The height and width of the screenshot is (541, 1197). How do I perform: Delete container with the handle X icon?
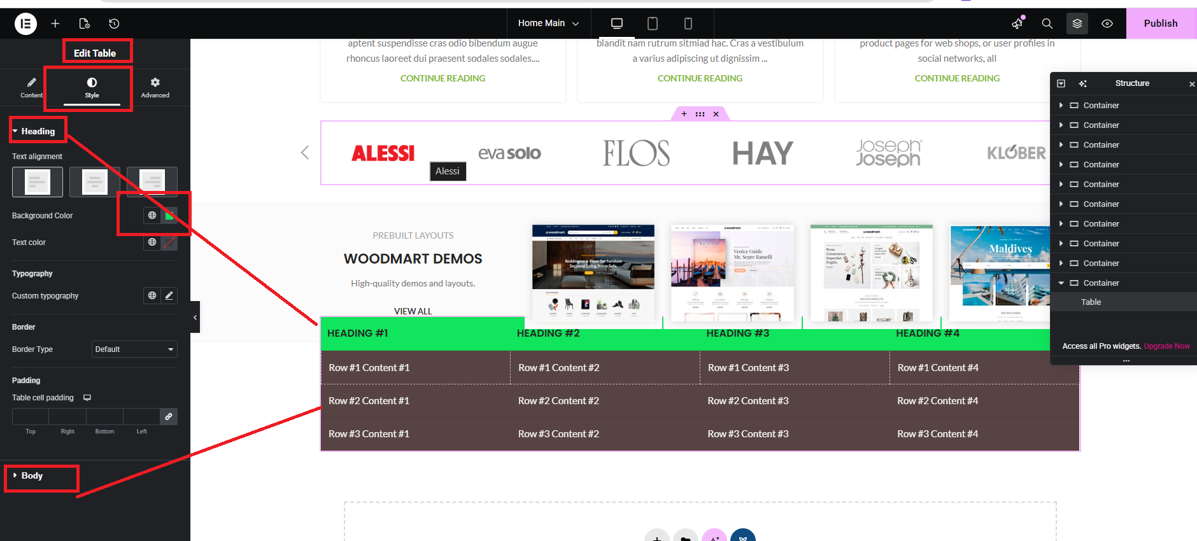click(x=716, y=114)
